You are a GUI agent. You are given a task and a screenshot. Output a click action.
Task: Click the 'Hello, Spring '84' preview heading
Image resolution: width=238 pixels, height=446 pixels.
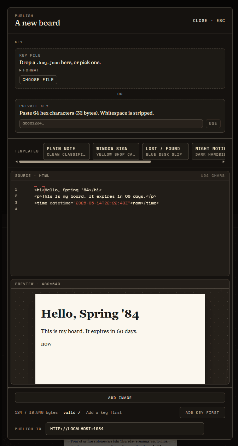[x=90, y=314]
